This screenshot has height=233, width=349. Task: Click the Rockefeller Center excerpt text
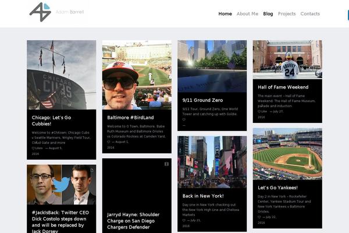[x=284, y=204]
